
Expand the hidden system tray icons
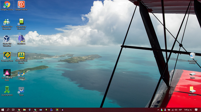pyautogui.click(x=158, y=110)
